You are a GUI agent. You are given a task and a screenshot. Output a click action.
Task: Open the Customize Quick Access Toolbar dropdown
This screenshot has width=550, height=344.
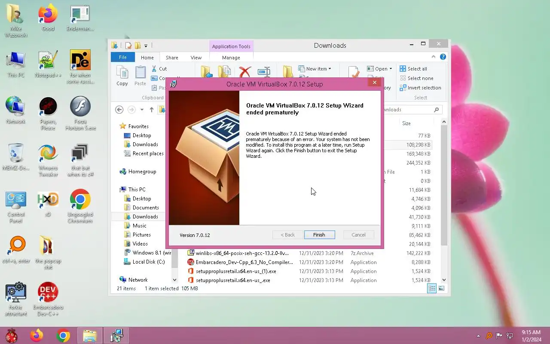(x=146, y=46)
